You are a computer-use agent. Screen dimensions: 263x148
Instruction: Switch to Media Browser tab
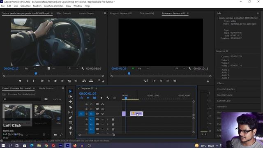46,88
